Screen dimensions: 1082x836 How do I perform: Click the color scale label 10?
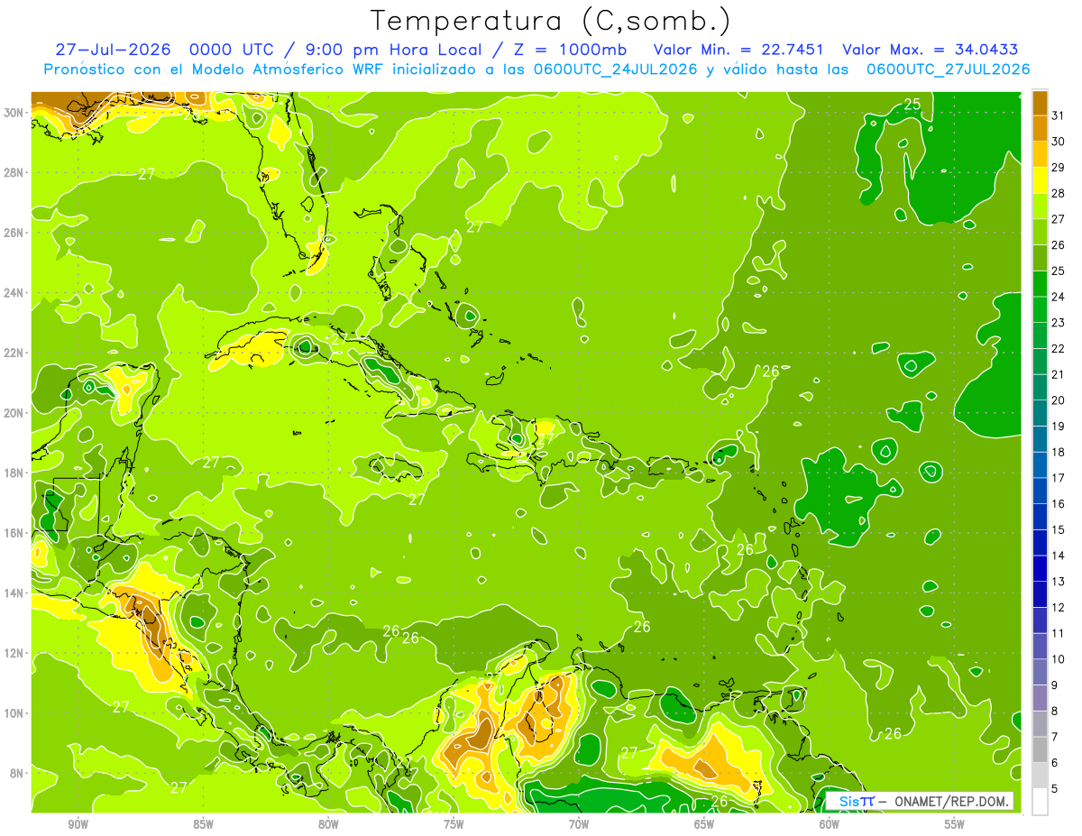click(1058, 659)
